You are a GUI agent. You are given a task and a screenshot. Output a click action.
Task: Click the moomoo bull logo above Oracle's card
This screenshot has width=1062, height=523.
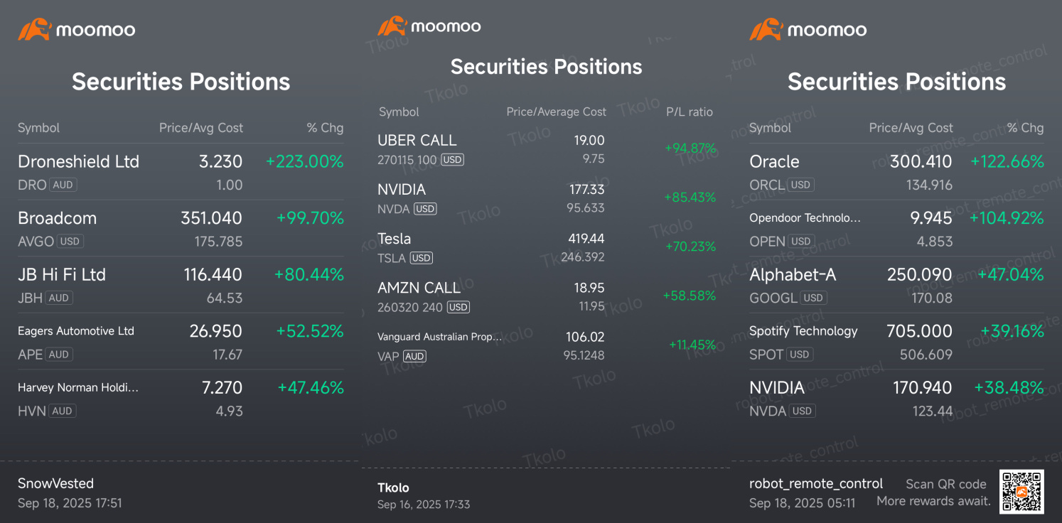pyautogui.click(x=766, y=29)
